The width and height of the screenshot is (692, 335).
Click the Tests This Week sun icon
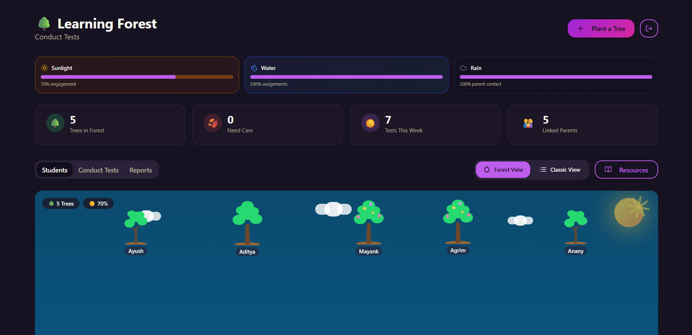pos(371,123)
